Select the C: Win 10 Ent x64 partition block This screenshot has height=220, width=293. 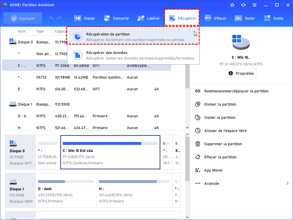click(110, 152)
